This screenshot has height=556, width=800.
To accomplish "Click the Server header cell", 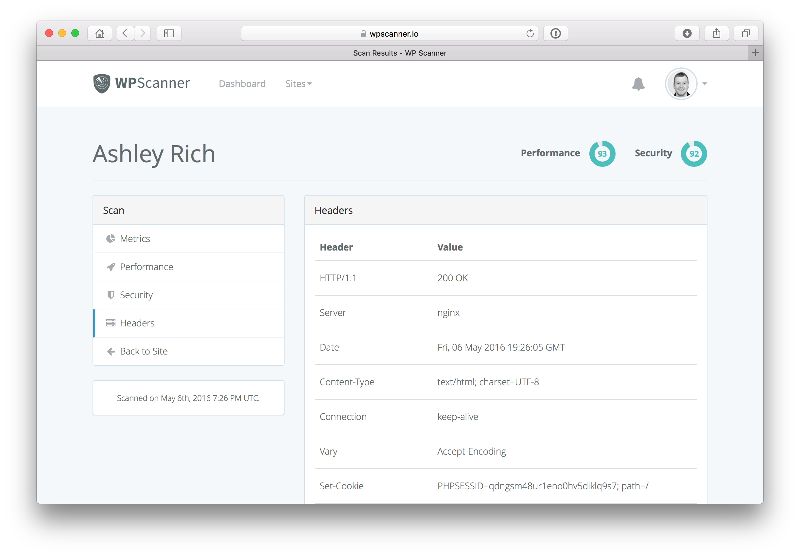I will tap(333, 313).
